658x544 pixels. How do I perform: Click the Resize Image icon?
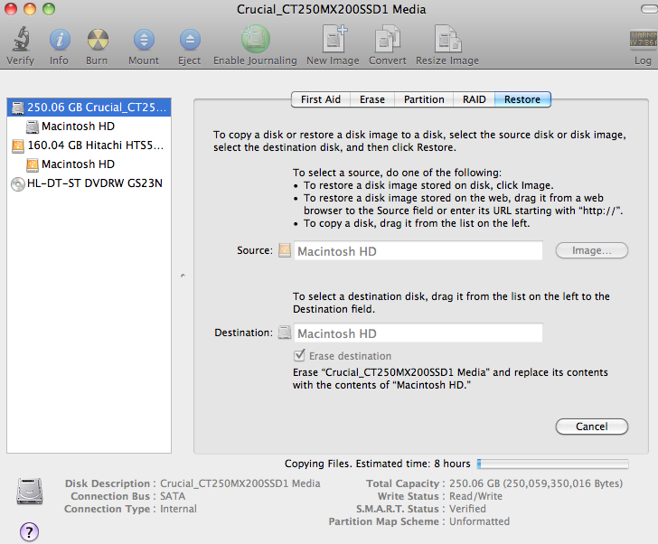pyautogui.click(x=447, y=39)
